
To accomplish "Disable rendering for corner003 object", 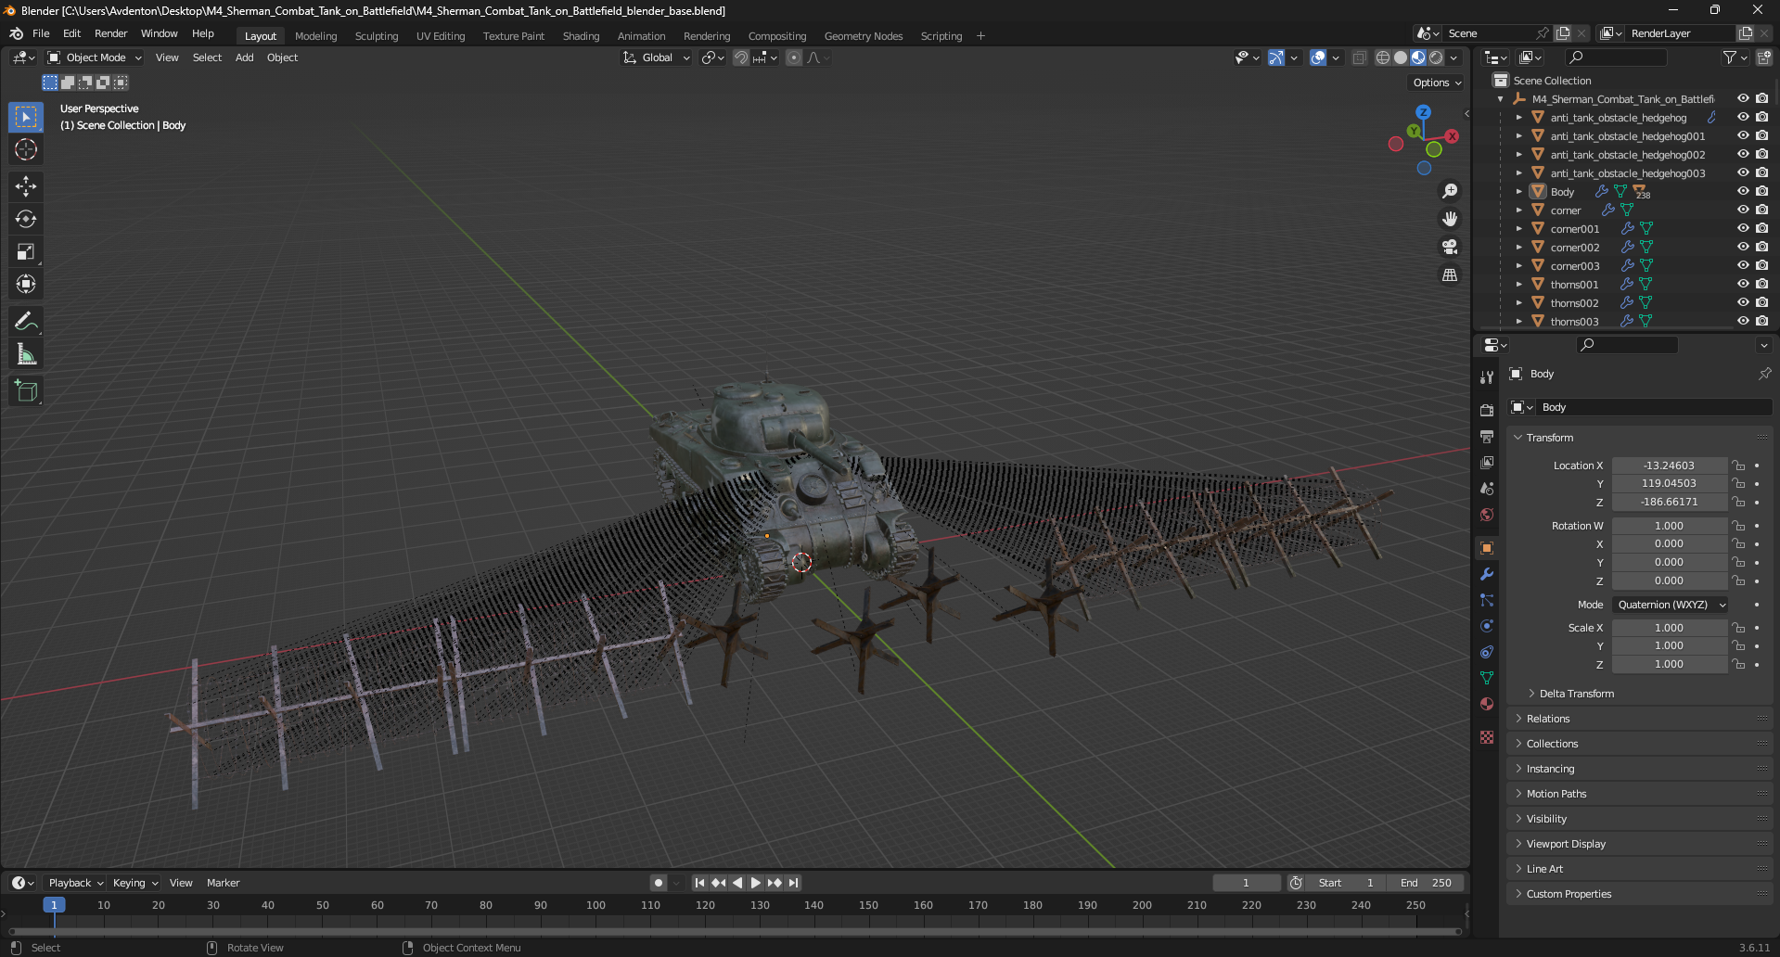I will [1761, 265].
